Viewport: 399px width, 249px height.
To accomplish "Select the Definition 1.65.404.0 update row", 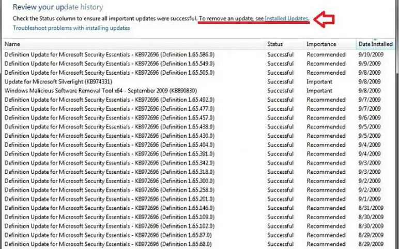I will (x=198, y=145).
